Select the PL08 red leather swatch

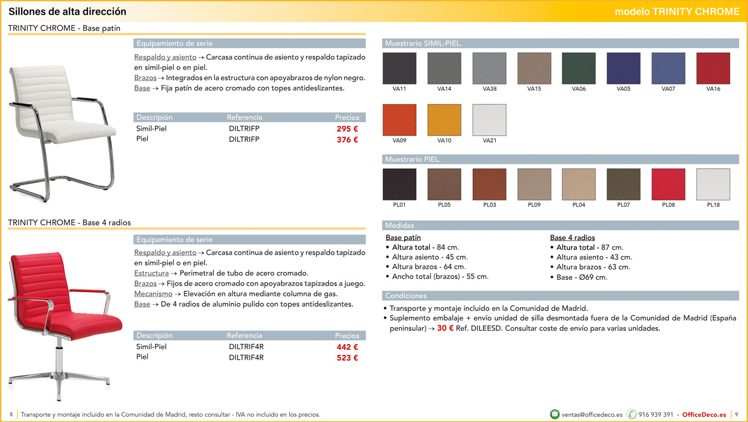[x=668, y=185]
